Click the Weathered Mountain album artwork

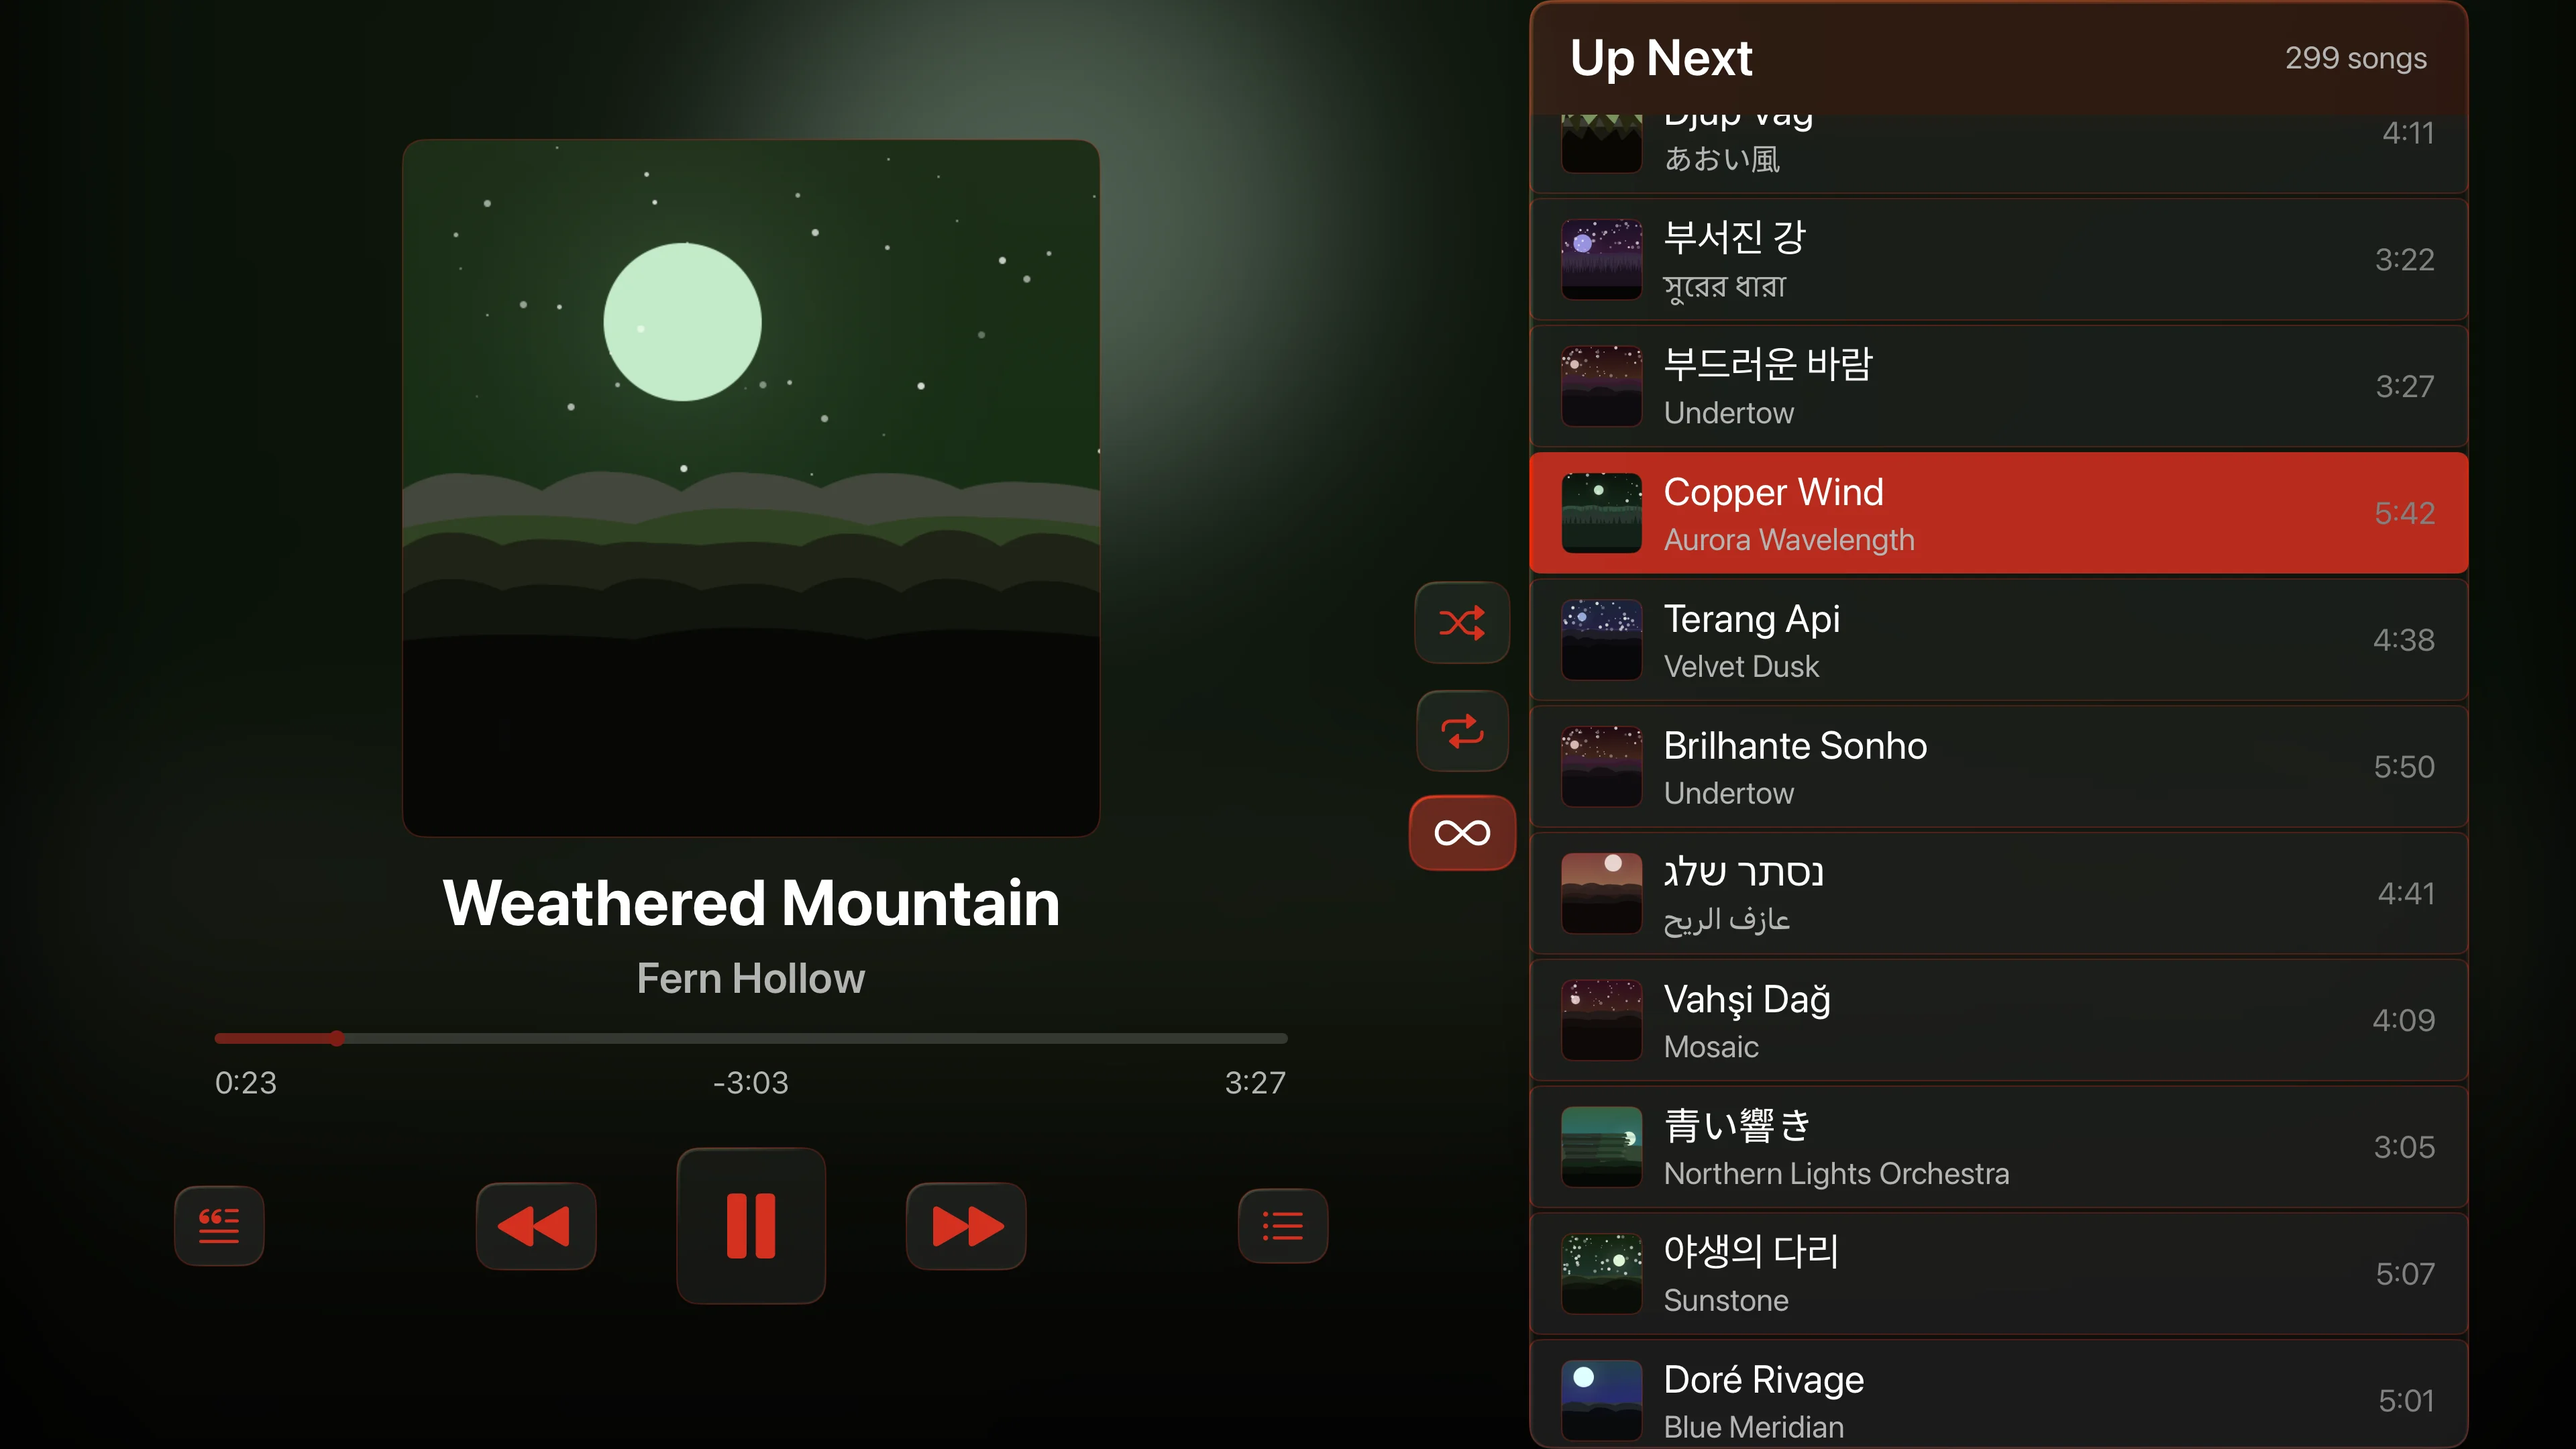point(751,488)
